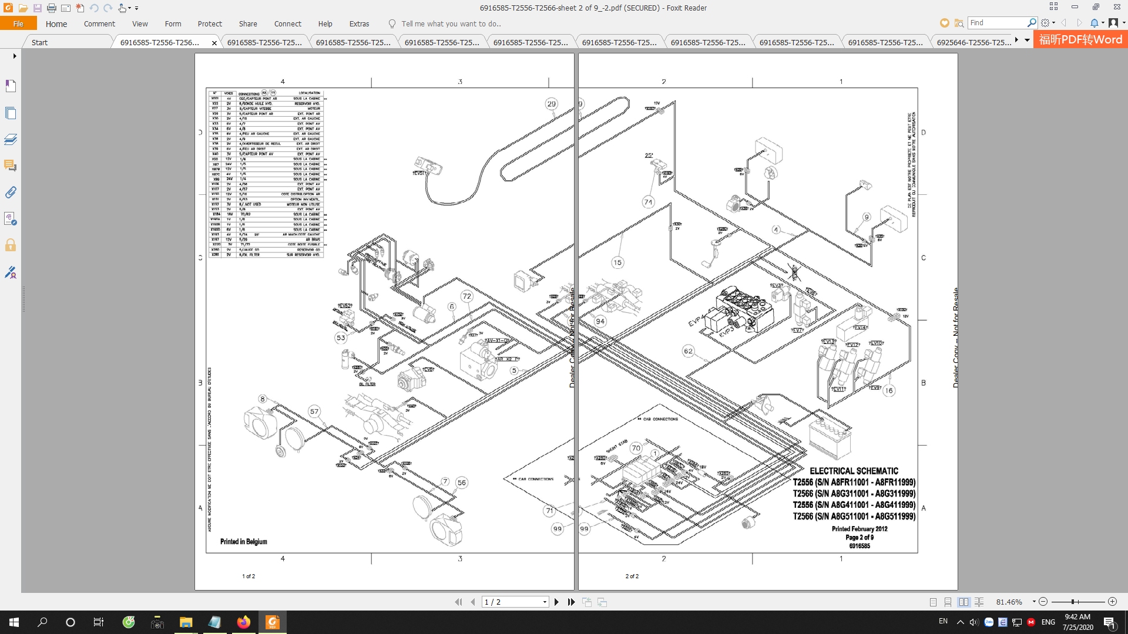Switch to the Protect ribbon tab

[x=210, y=24]
